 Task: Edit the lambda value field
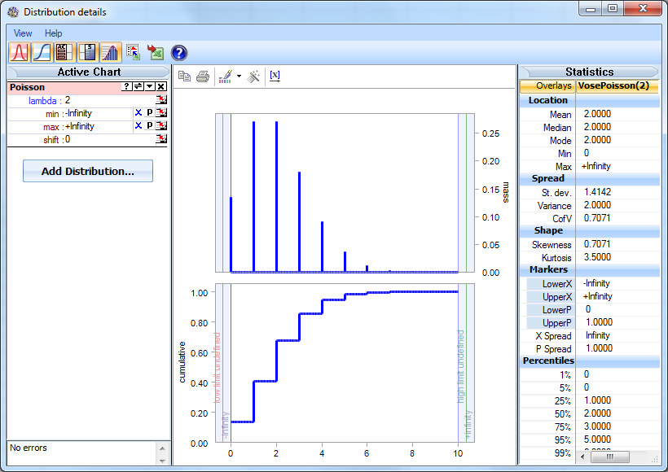coord(108,100)
